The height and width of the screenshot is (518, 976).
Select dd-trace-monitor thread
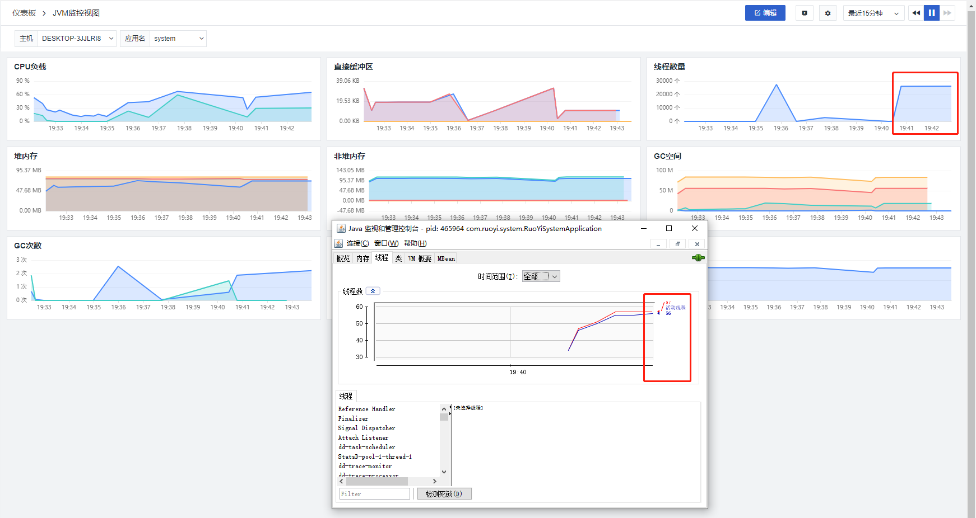click(365, 467)
